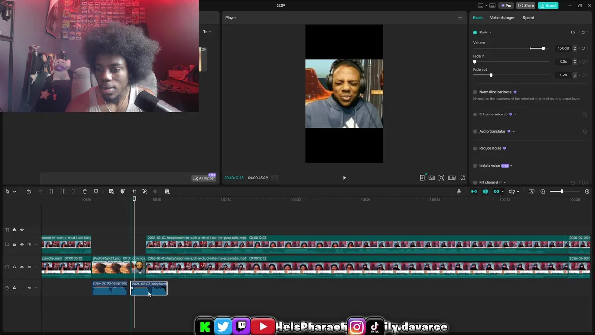The height and width of the screenshot is (335, 595).
Task: Delete the selected audio clip via trash icon
Action: [85, 191]
